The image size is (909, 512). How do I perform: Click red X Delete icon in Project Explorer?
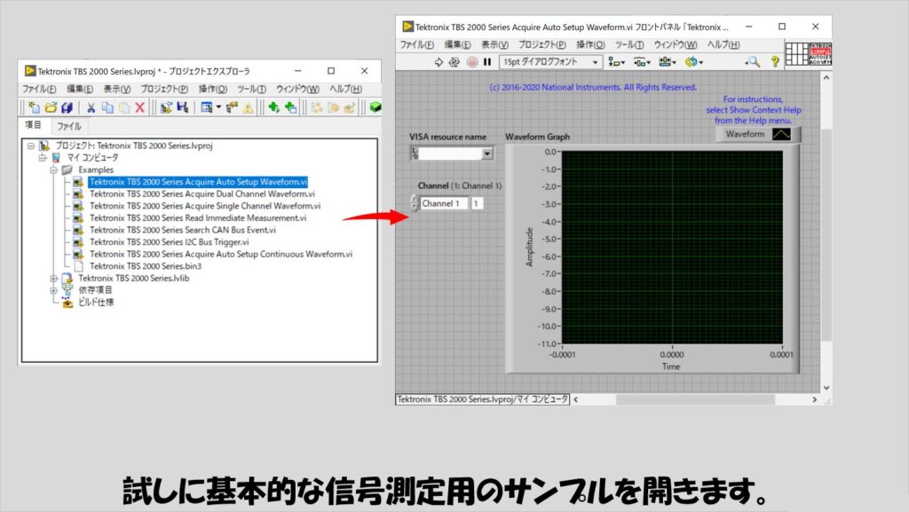click(x=139, y=107)
